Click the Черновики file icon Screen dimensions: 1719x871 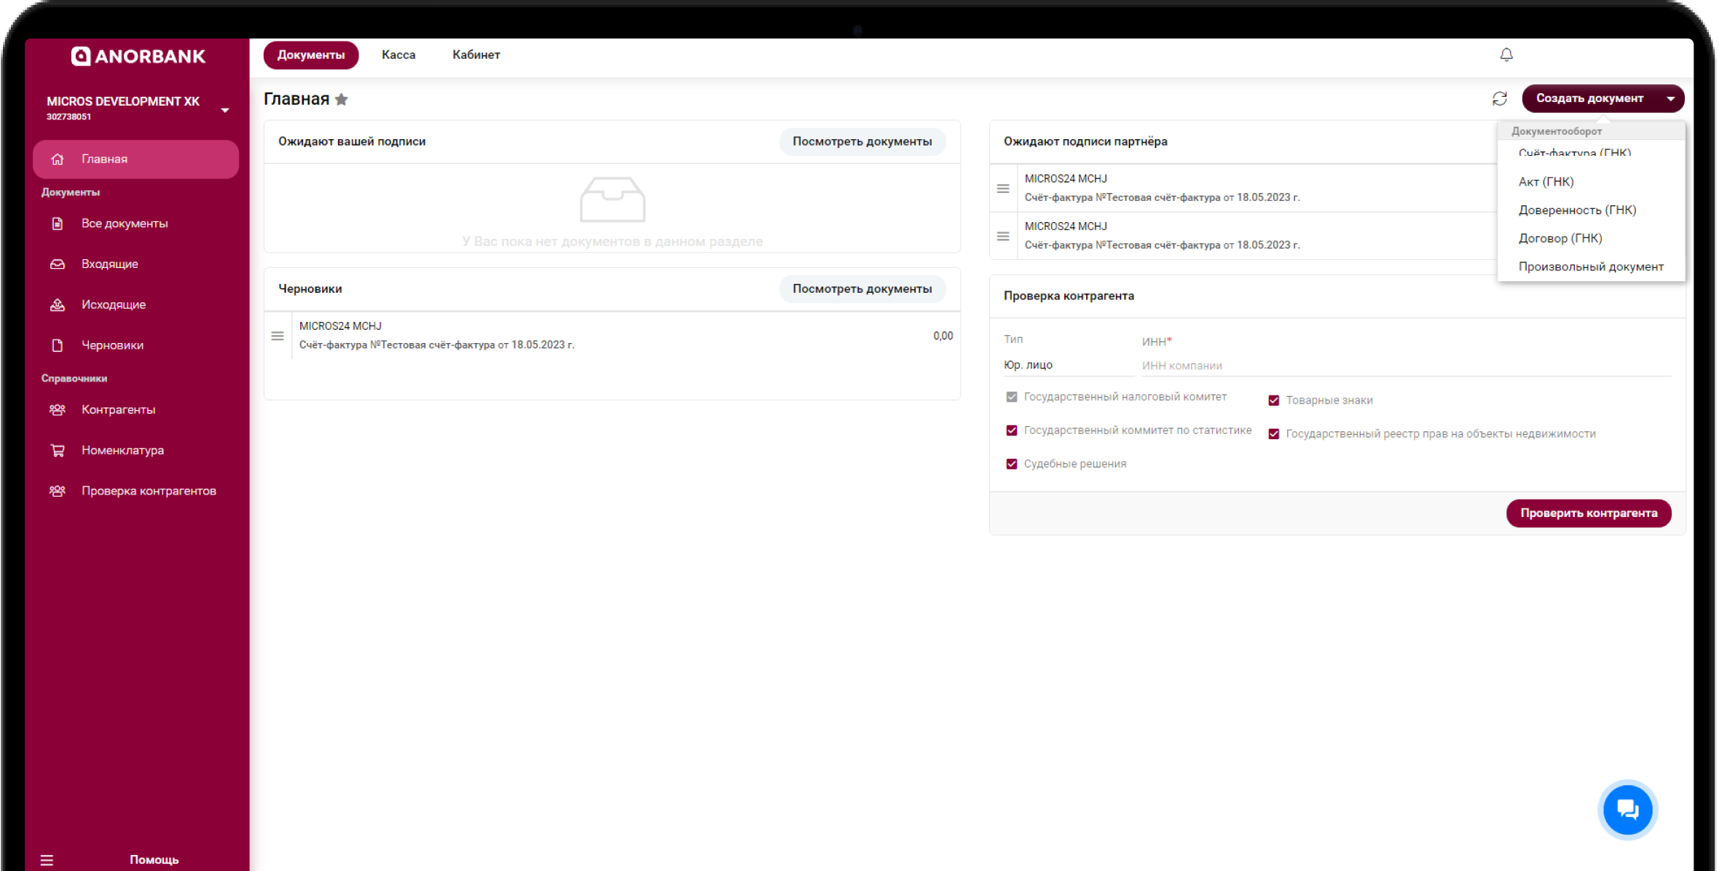(x=58, y=345)
